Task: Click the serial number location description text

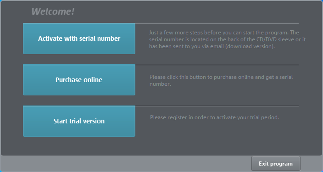Action: click(x=227, y=39)
